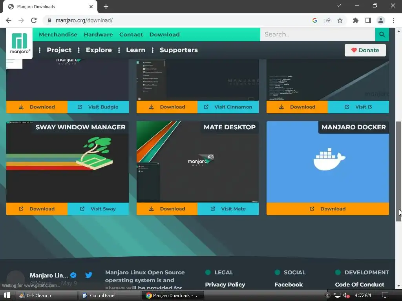Viewport: 402px width, 301px height.
Task: Click Visit Sway
Action: click(98, 209)
